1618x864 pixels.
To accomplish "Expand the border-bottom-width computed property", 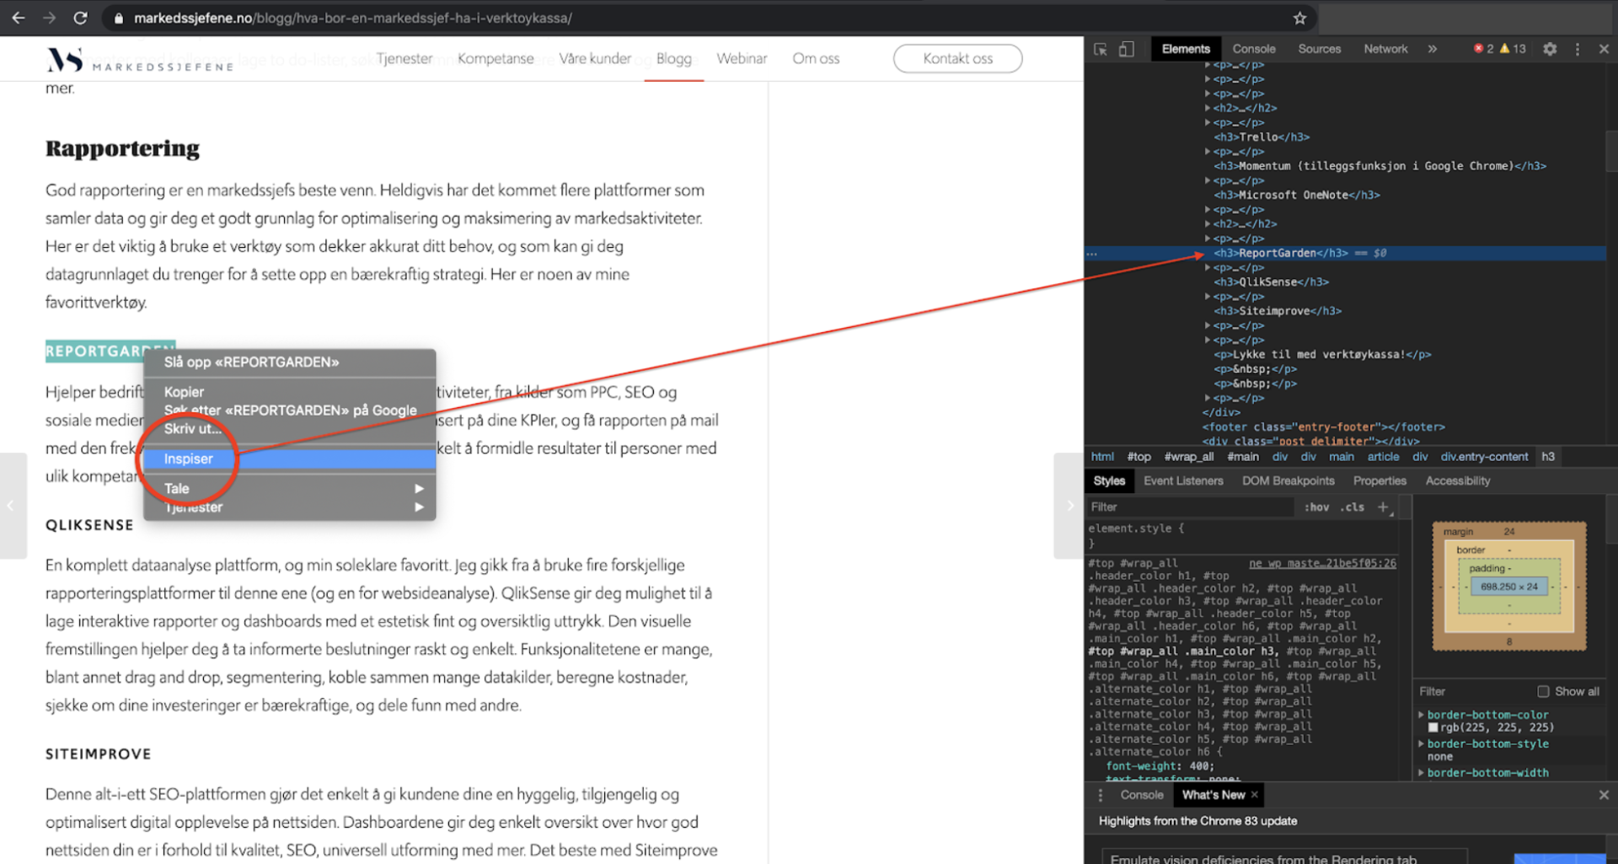I will [x=1421, y=772].
